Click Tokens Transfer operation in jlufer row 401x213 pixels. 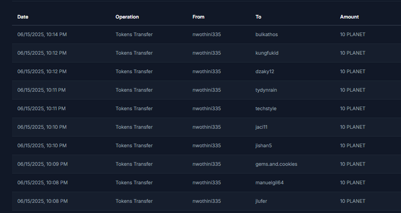click(x=134, y=201)
